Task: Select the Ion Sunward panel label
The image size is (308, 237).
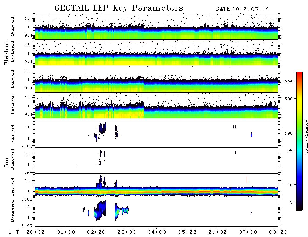Action: [12, 134]
